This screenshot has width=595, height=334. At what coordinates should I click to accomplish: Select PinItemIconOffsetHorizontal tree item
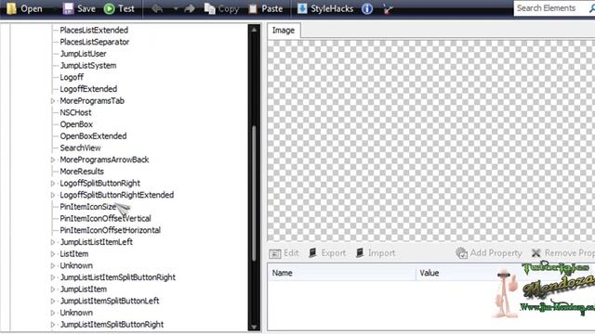[110, 230]
